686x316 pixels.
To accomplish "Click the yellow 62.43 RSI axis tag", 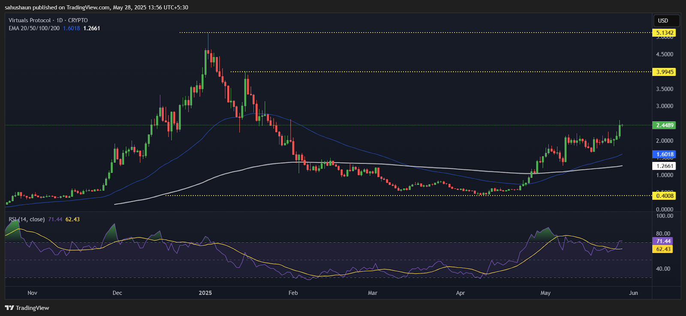I will coord(663,249).
